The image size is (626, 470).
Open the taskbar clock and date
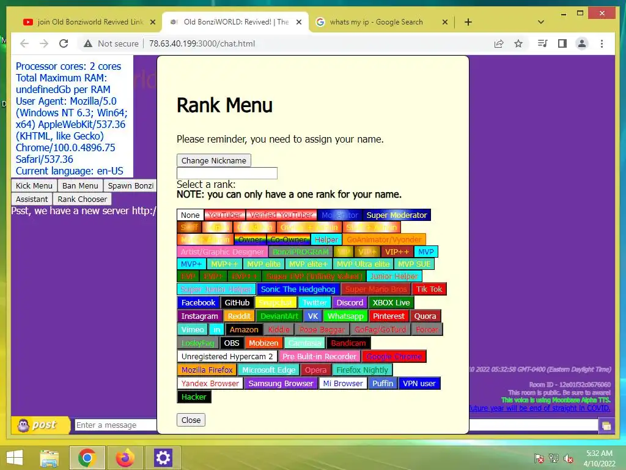(x=599, y=458)
